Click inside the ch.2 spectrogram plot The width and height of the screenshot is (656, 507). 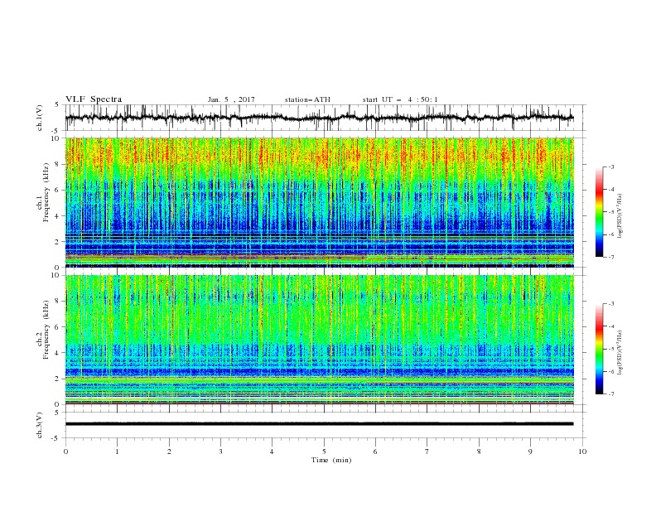coord(319,340)
